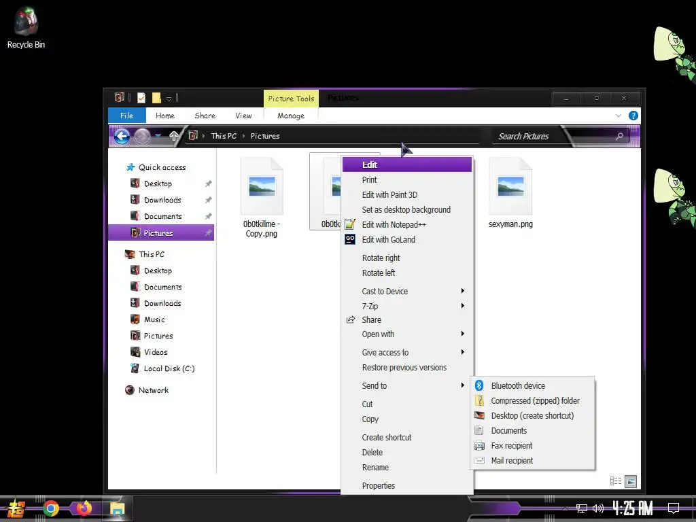Choose Rotate left
This screenshot has width=696, height=522.
pos(407,273)
